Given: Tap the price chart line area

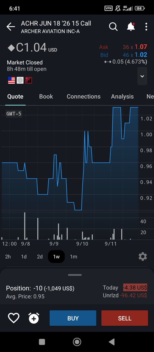Looking at the screenshot, I should [70, 158].
